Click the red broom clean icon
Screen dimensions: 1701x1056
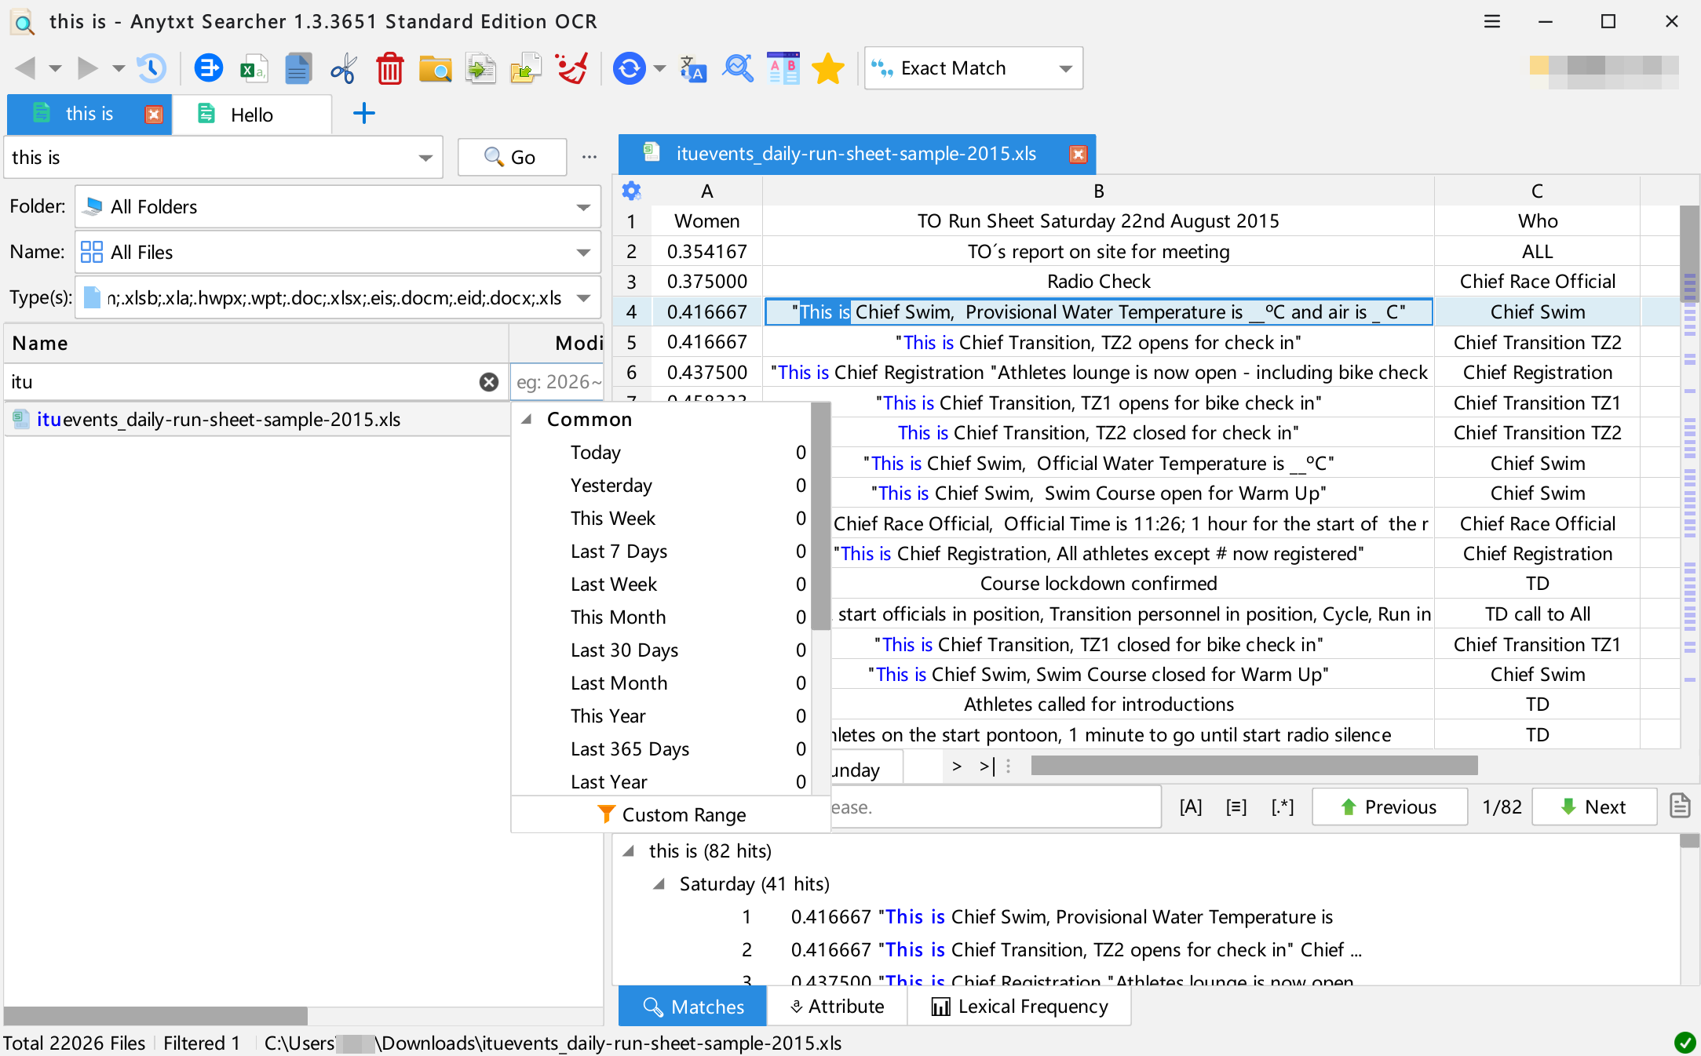571,68
